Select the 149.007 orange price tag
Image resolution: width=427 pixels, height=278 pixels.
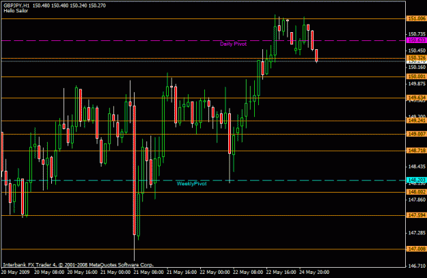pyautogui.click(x=416, y=134)
